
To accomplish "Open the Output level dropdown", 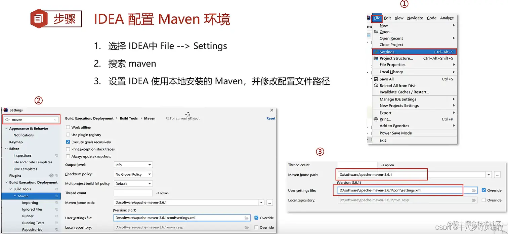I will [x=133, y=165].
